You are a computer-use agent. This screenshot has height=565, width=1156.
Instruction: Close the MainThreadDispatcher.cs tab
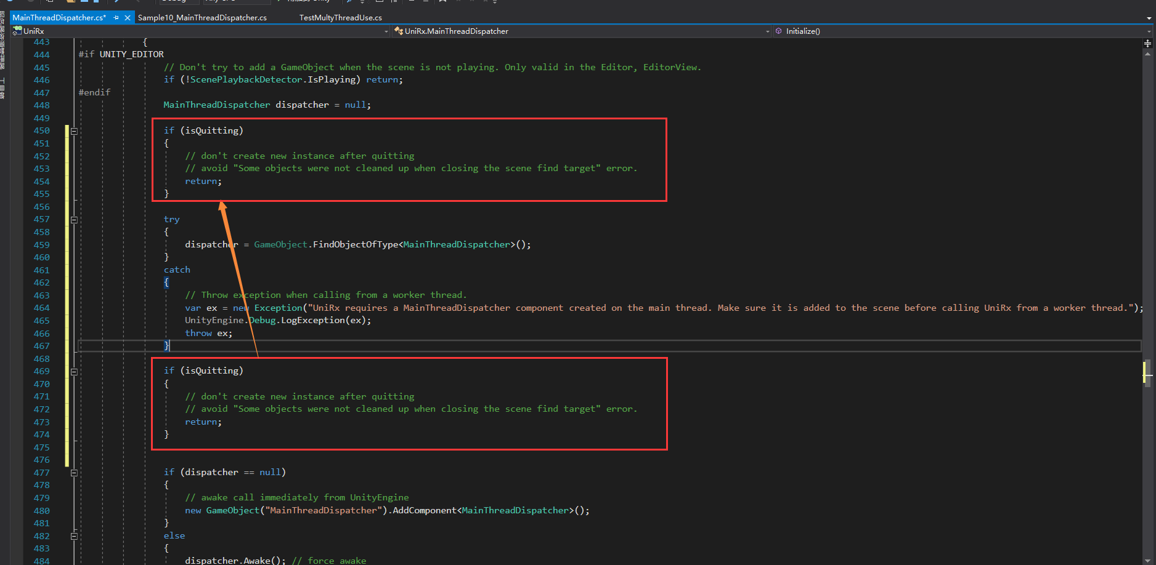click(x=127, y=17)
